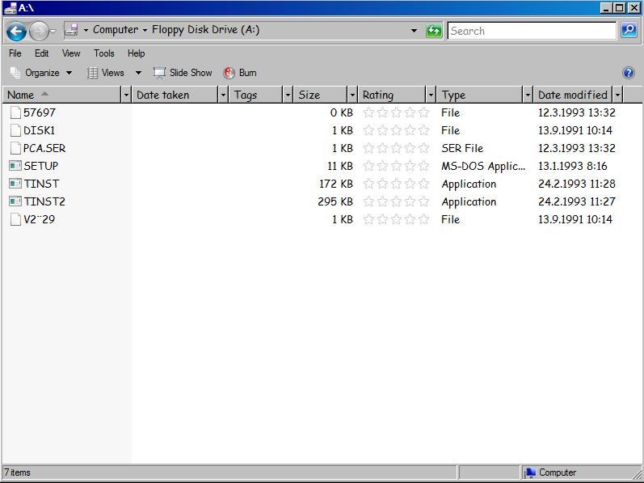Select the TINST application icon

[x=15, y=184]
